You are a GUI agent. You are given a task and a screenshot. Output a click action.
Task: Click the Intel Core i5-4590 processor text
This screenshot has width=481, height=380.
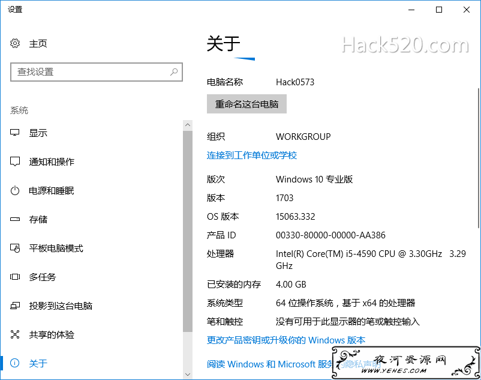[x=371, y=260]
